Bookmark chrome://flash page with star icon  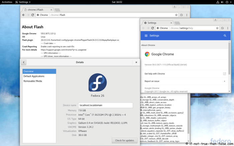[176, 15]
